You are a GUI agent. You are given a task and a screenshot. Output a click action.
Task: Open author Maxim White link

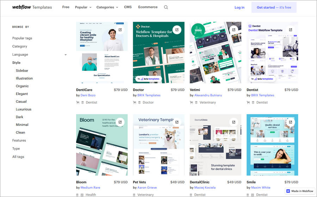click(261, 188)
